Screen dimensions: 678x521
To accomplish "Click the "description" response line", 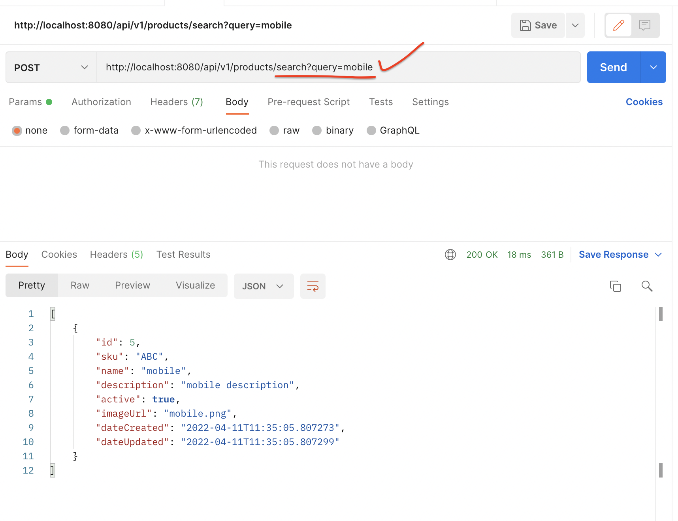I will 198,385.
